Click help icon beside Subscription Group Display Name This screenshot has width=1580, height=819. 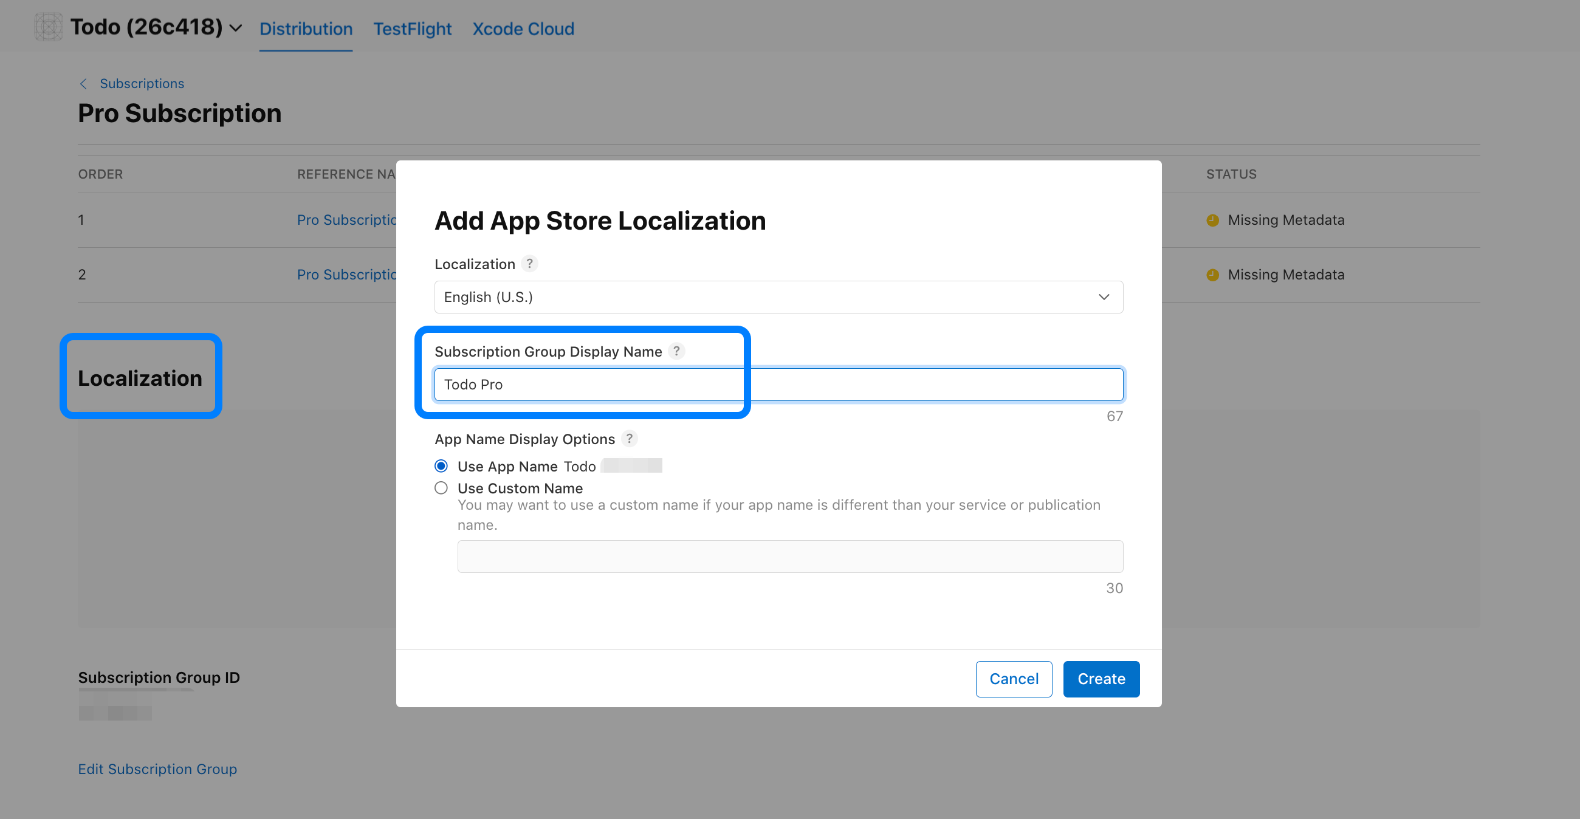676,351
